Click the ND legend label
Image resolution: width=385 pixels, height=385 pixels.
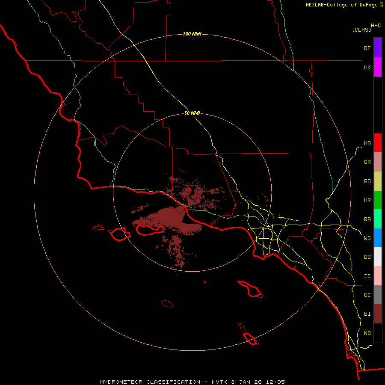(367, 333)
